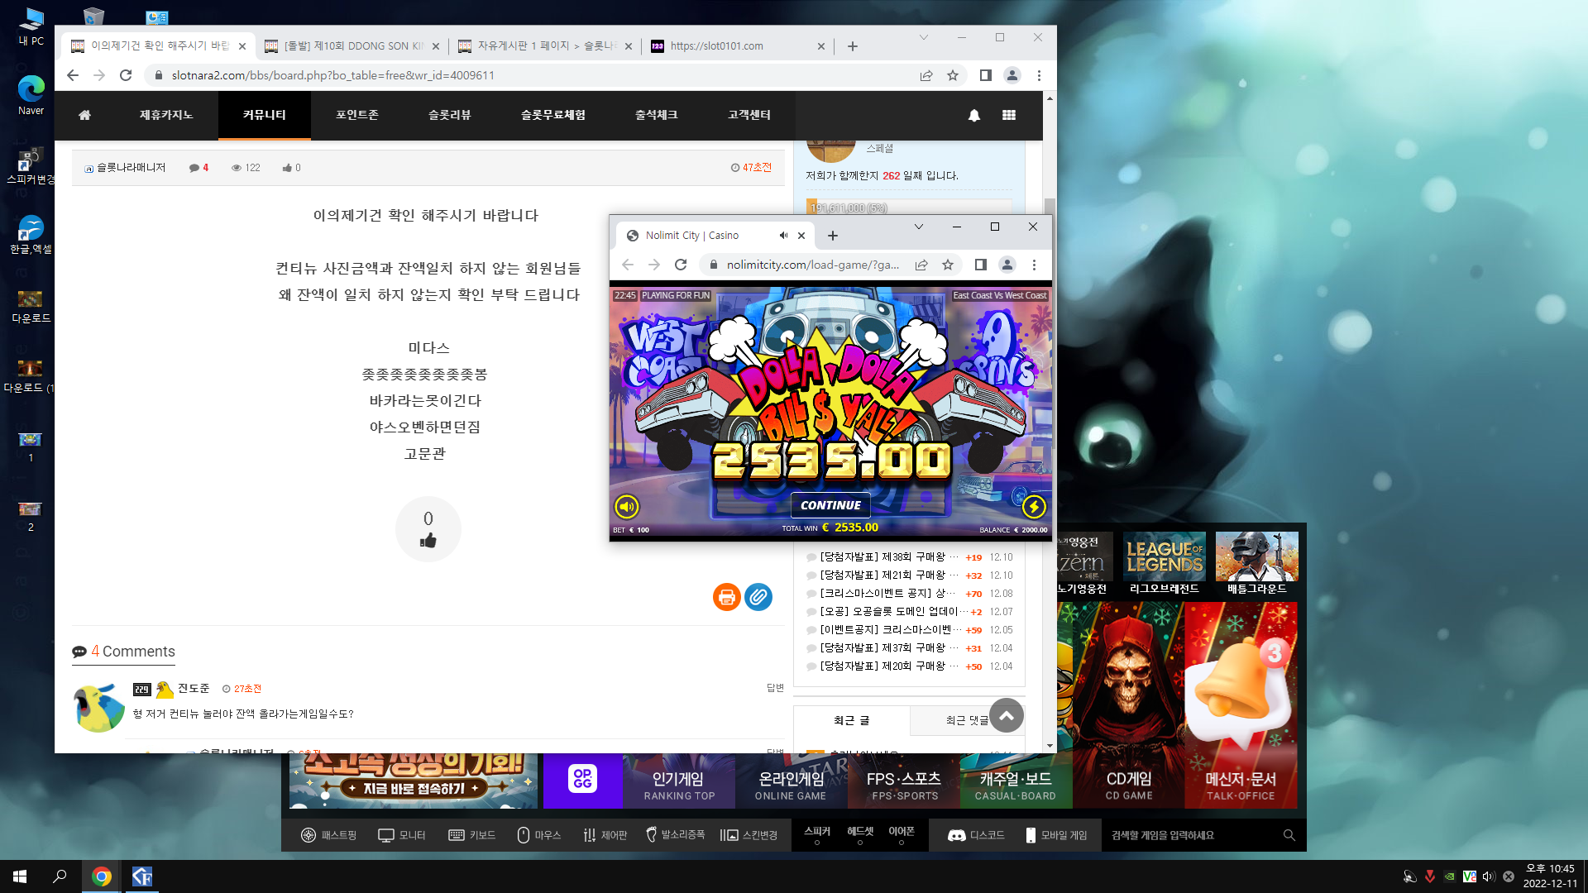
Task: Select 스피커 audio output option
Action: click(817, 834)
